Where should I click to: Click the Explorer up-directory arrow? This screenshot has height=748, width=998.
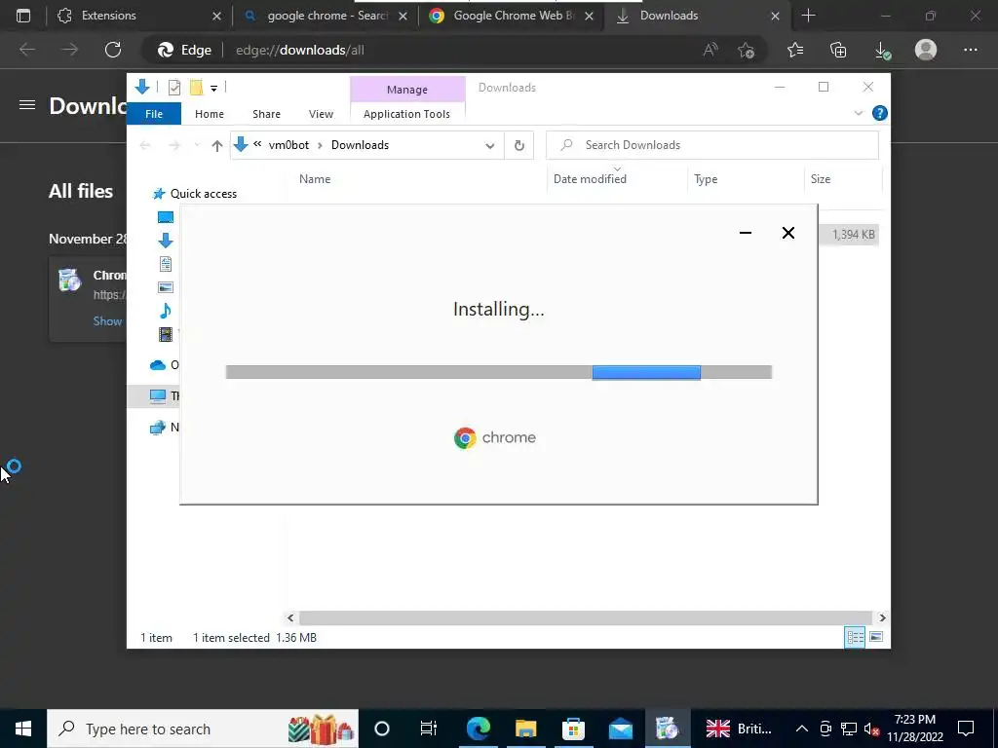217,146
